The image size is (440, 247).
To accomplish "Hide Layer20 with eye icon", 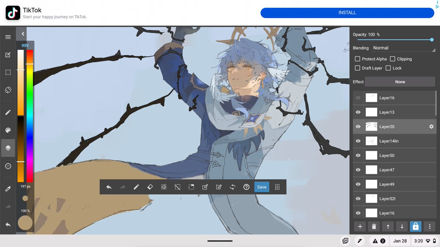I will pos(358,127).
